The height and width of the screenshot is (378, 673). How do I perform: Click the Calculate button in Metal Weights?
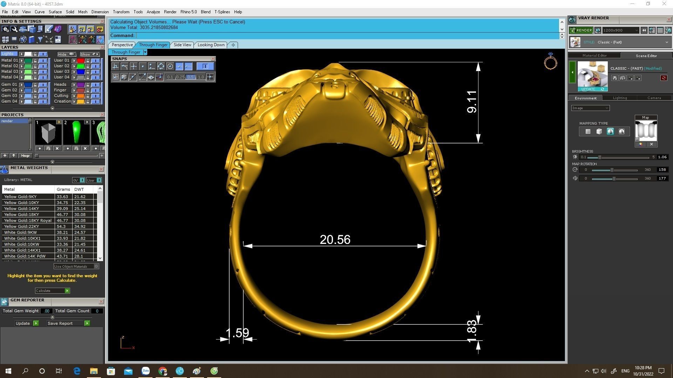point(52,290)
